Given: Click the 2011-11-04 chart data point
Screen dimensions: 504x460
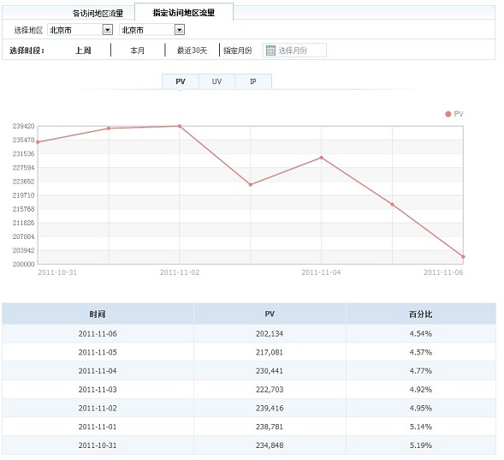Looking at the screenshot, I should pos(322,158).
